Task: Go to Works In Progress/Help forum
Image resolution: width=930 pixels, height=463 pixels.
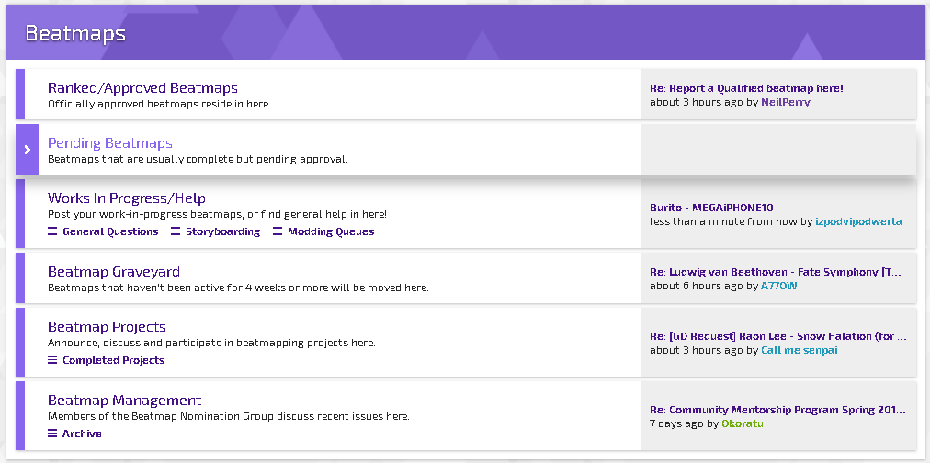Action: (126, 198)
